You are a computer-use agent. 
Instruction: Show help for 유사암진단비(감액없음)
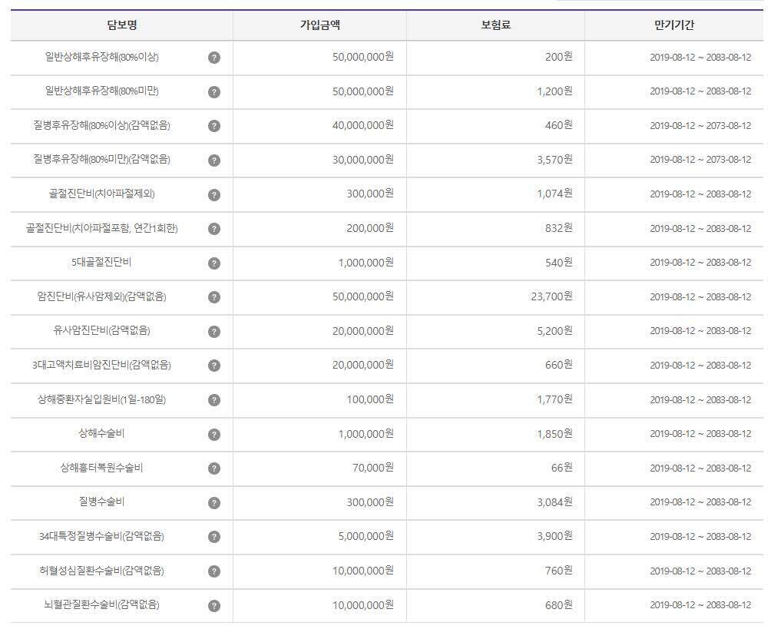(214, 331)
